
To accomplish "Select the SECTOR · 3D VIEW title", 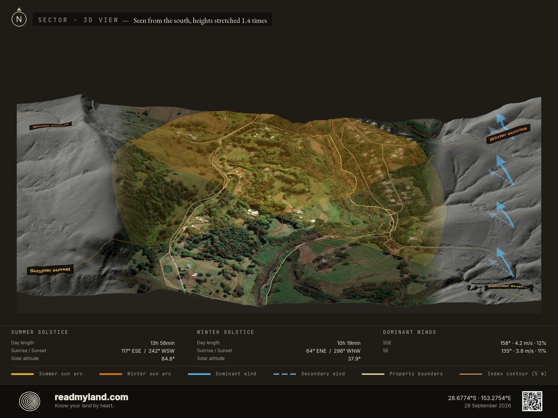I will [x=78, y=20].
